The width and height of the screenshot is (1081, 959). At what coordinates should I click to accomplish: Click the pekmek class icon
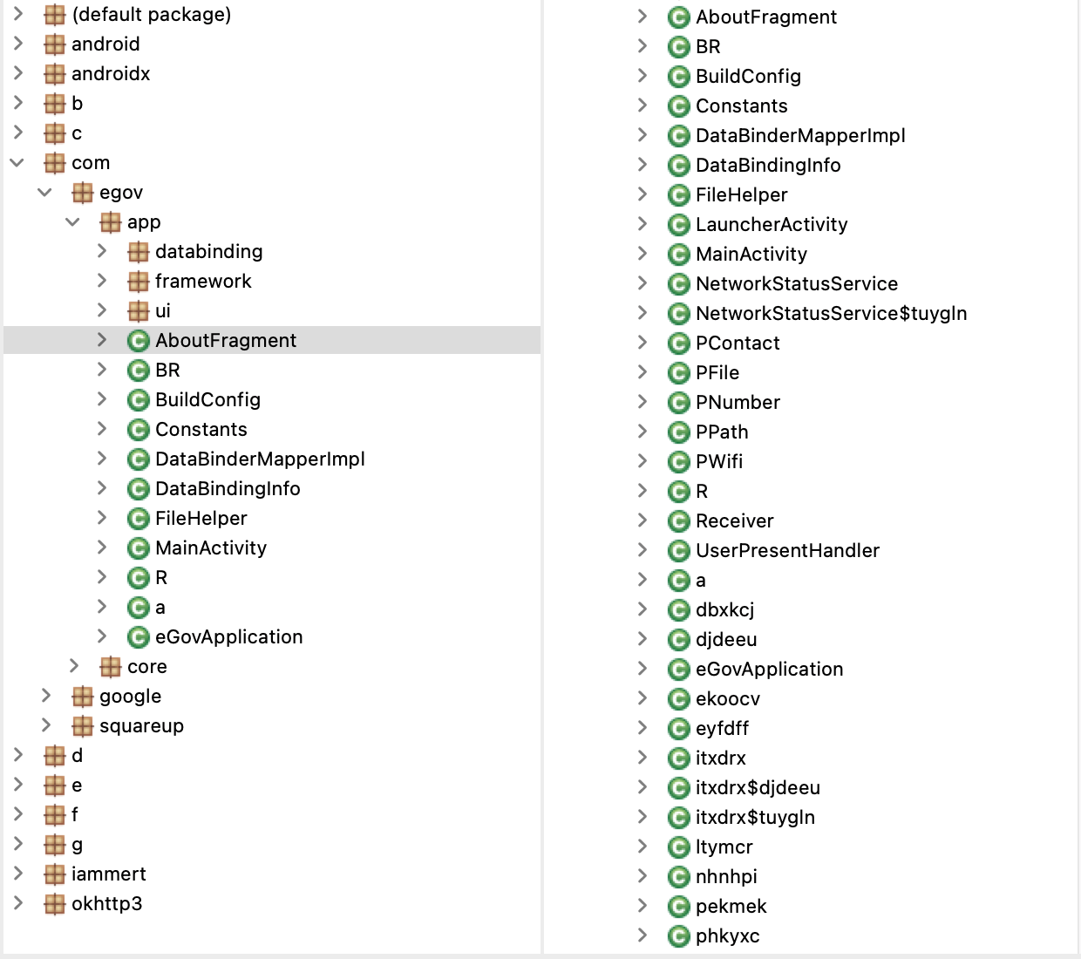(678, 907)
